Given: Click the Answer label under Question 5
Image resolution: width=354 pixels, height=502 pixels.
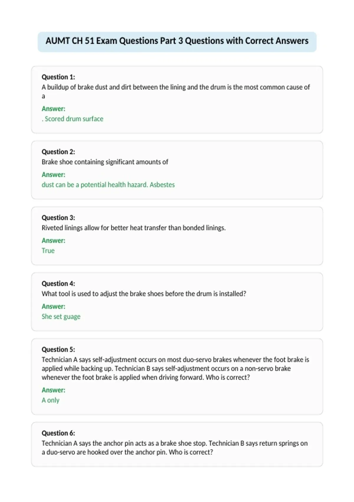Looking at the screenshot, I should pyautogui.click(x=53, y=390).
